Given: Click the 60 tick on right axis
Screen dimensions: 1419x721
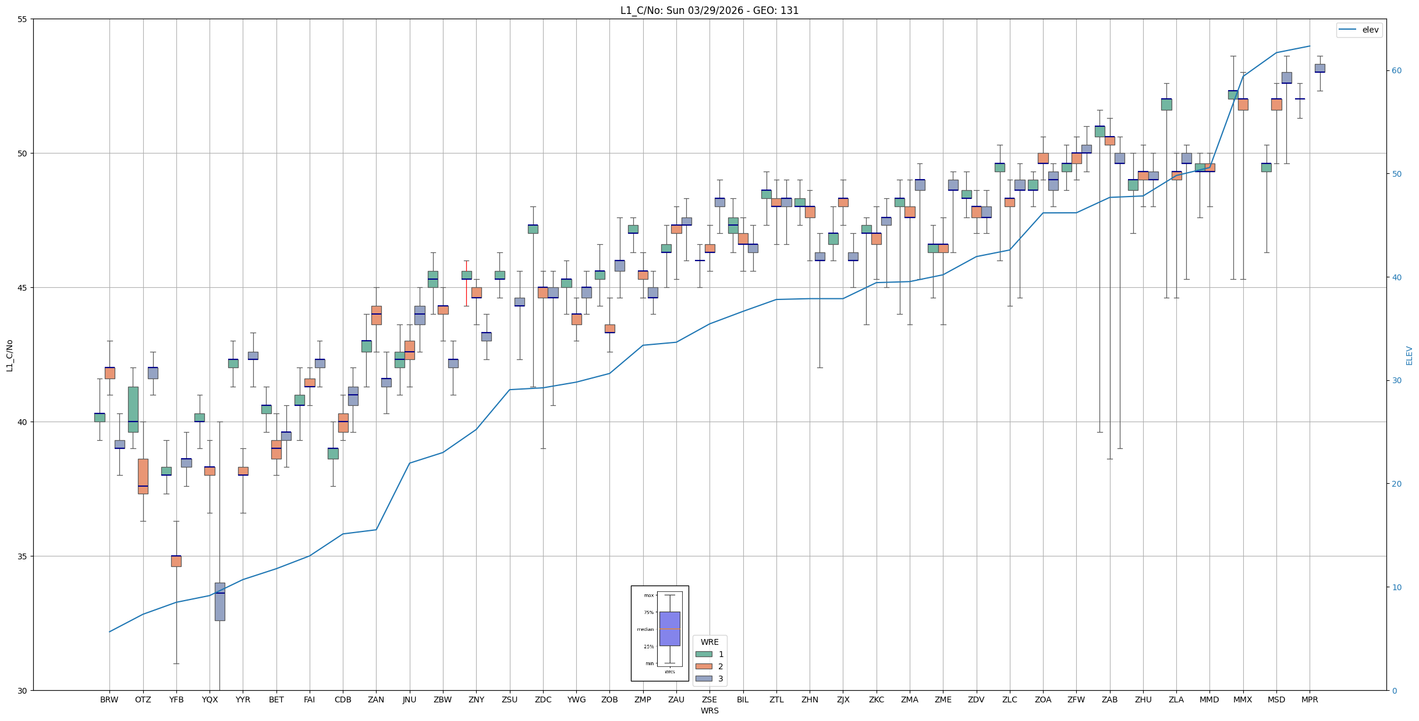Looking at the screenshot, I should 1396,71.
